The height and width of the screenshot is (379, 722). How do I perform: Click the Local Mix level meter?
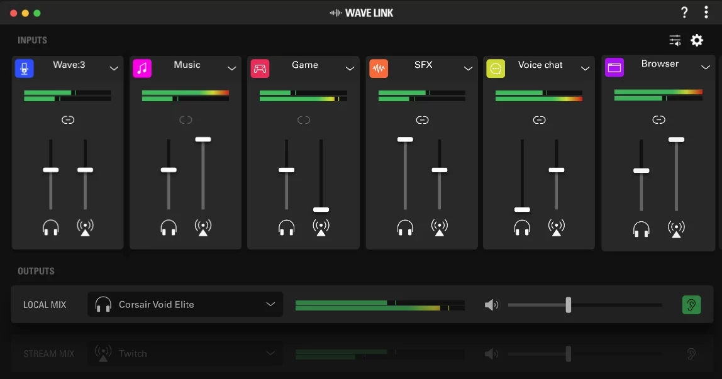(380, 305)
